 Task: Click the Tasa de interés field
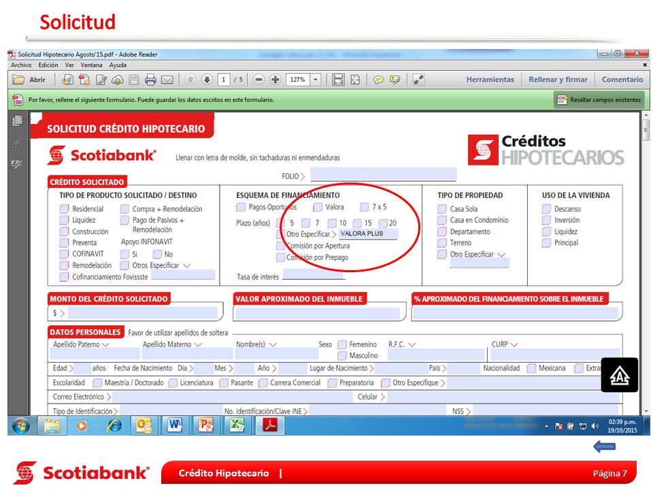313,274
